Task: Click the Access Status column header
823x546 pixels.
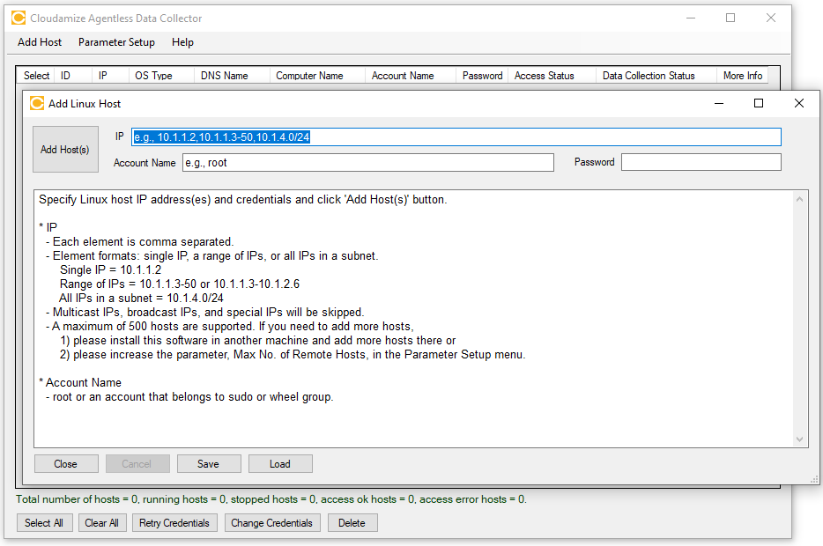Action: 544,76
